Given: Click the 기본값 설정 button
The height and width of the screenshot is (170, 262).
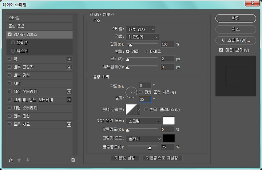Looking at the screenshot, I should (x=125, y=158).
